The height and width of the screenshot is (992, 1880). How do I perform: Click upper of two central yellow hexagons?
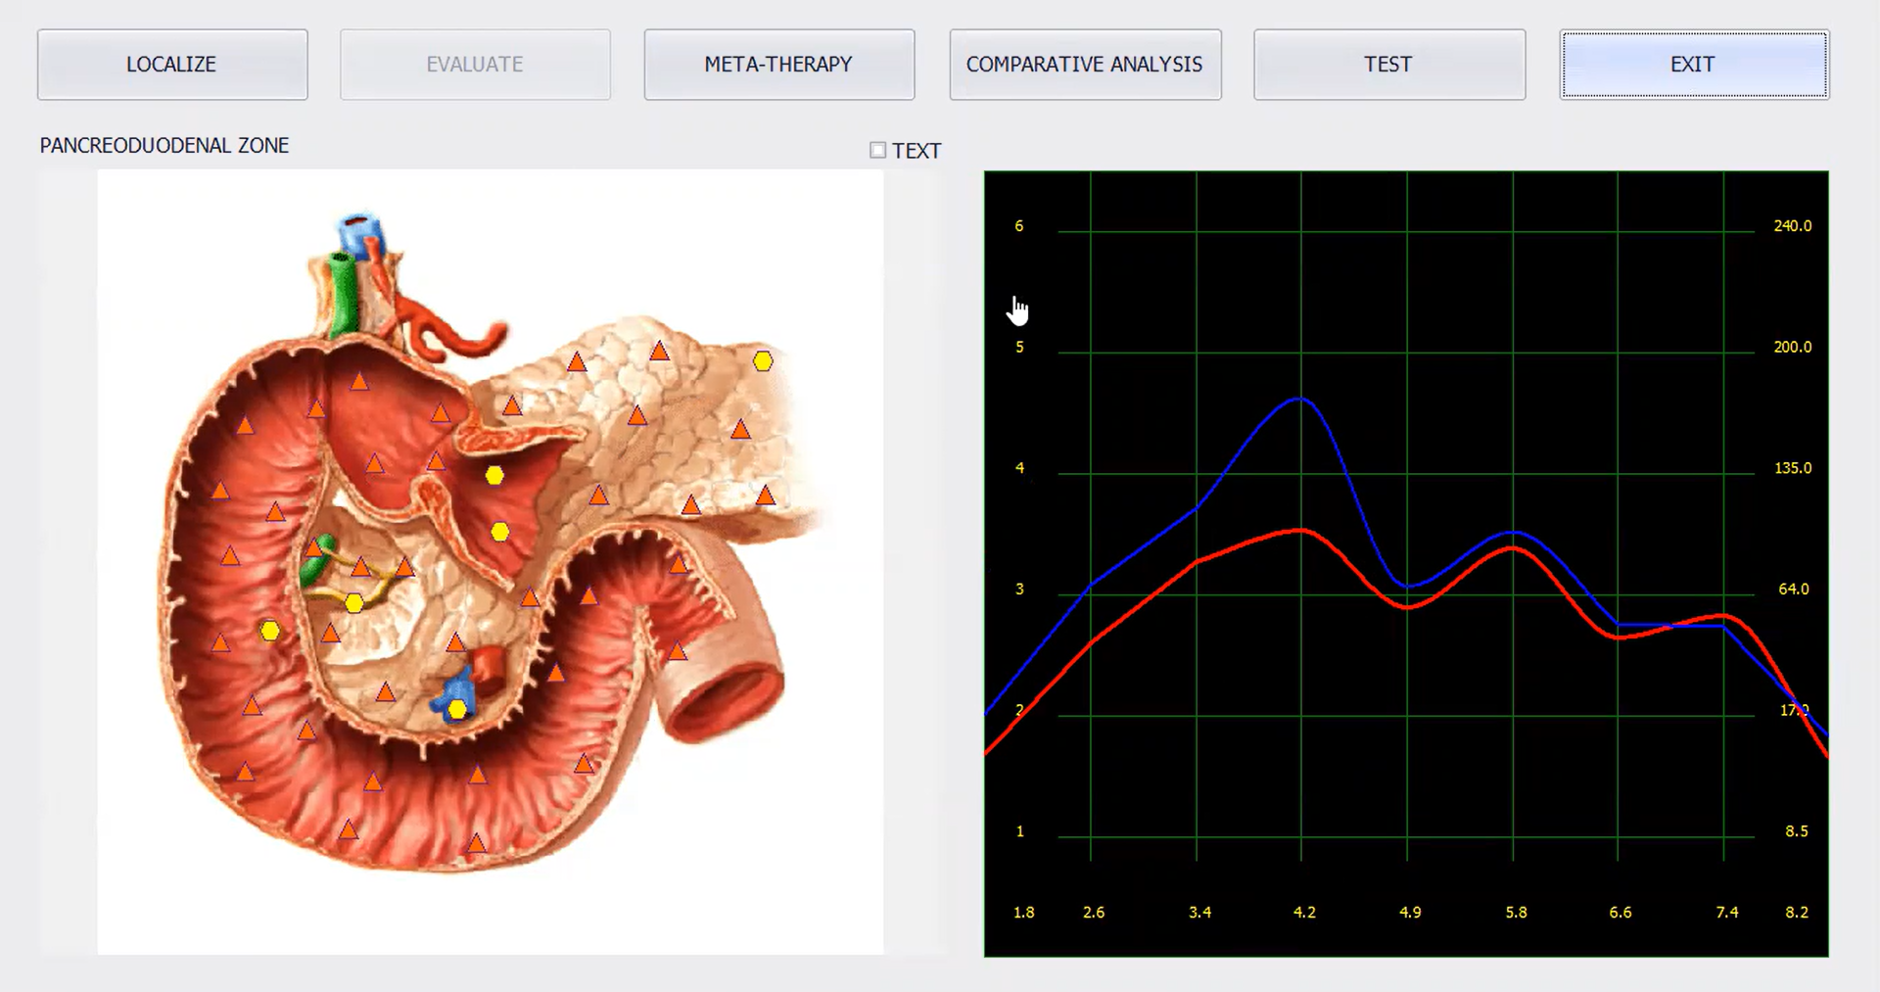coord(494,475)
